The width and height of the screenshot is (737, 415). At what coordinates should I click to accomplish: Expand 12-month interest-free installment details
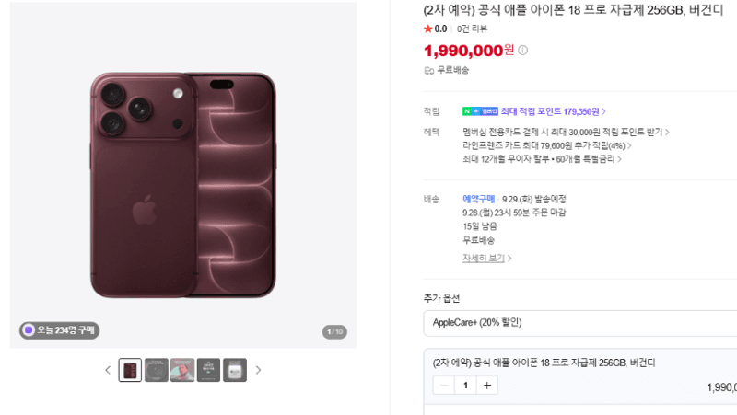pyautogui.click(x=542, y=159)
